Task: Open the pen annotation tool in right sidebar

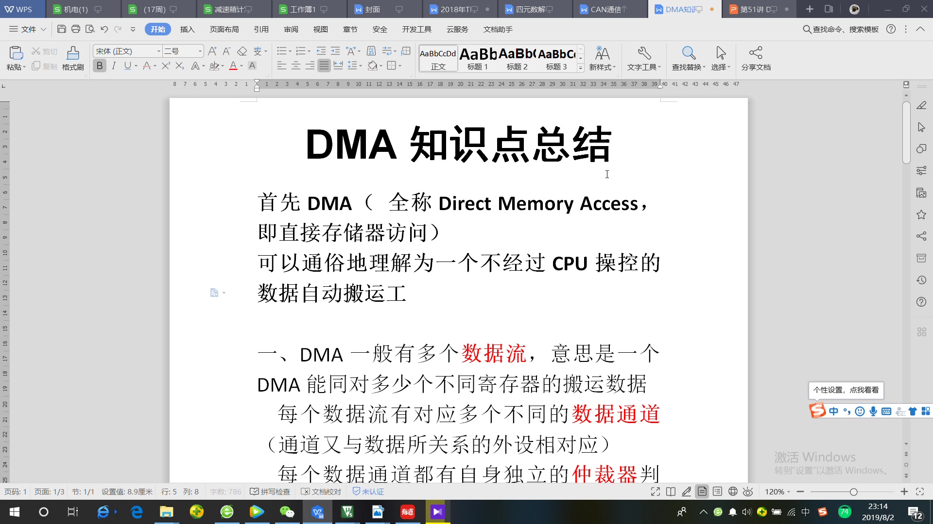Action: pyautogui.click(x=921, y=105)
